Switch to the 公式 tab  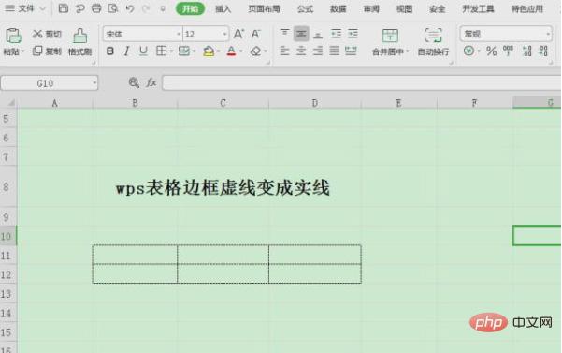coord(305,9)
